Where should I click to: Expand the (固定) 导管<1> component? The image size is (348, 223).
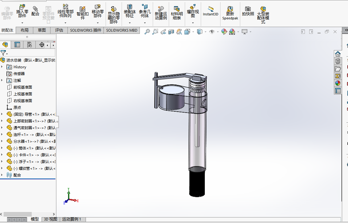click(x=2, y=114)
